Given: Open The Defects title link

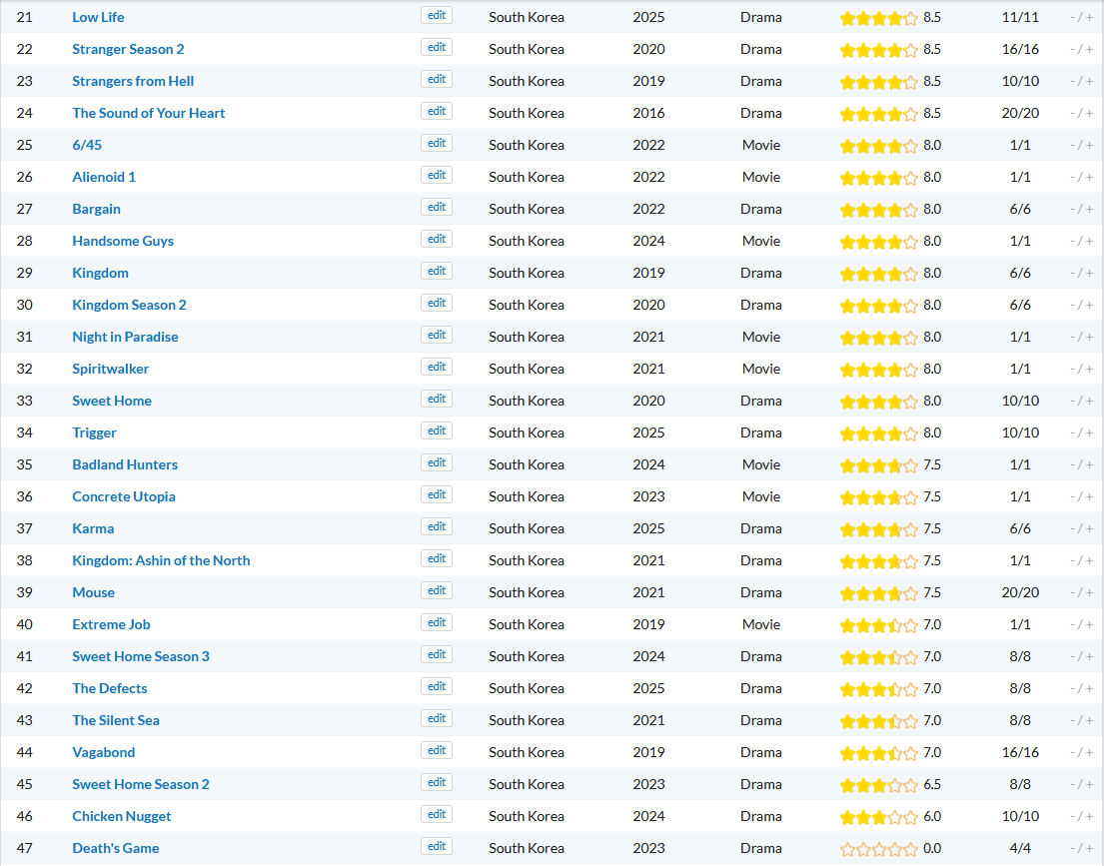Looking at the screenshot, I should [110, 688].
